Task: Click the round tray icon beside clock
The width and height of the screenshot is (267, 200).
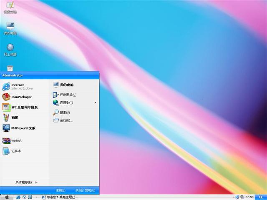Action: (242, 197)
